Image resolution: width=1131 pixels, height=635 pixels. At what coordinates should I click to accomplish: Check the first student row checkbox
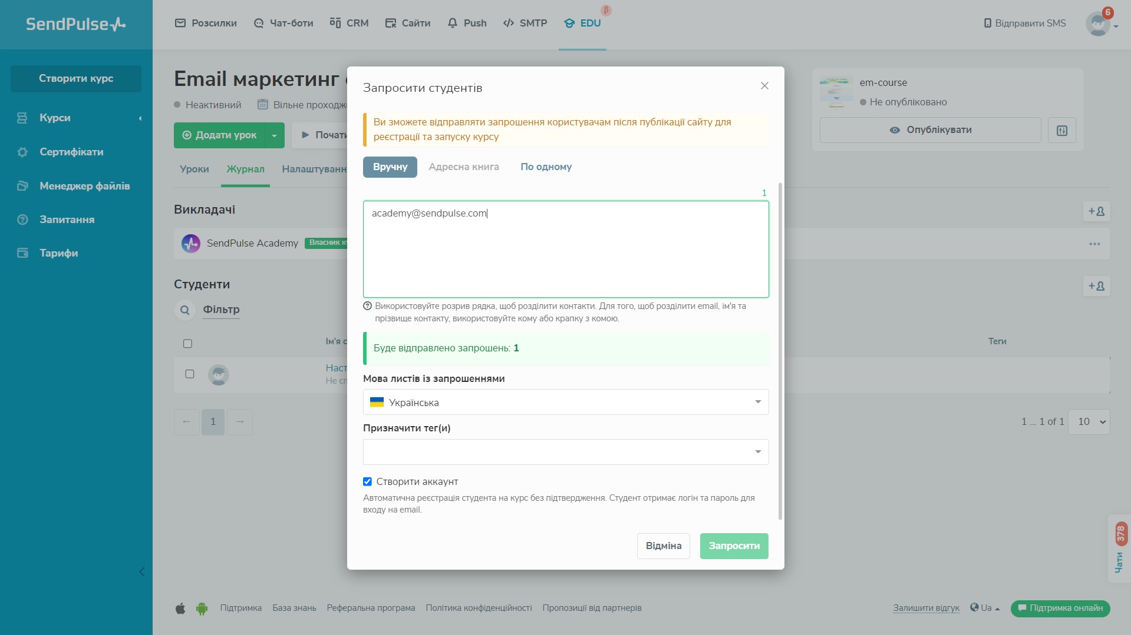(x=190, y=374)
